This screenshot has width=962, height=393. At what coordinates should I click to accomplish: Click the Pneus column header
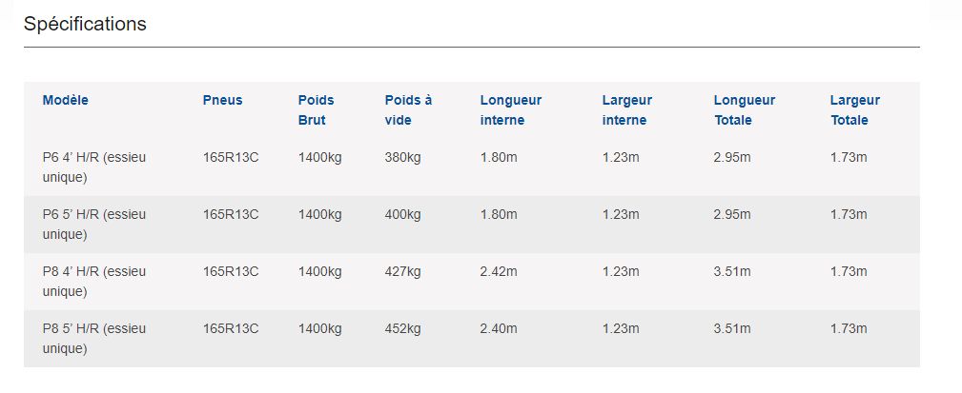(x=222, y=100)
